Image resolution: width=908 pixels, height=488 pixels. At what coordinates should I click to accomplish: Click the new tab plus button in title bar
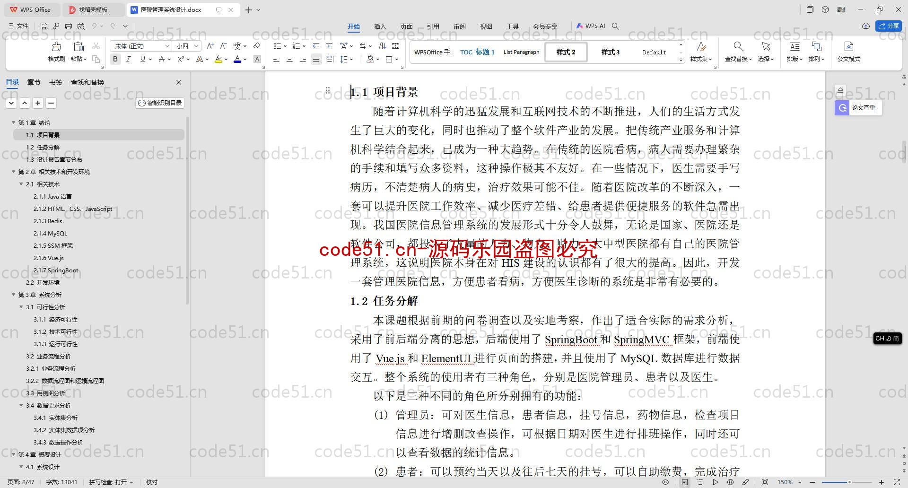click(x=248, y=9)
